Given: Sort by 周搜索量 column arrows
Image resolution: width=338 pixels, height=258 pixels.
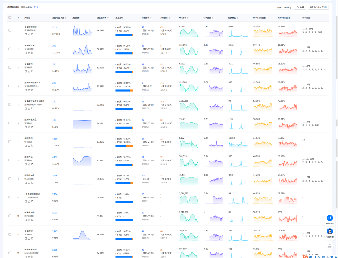Looking at the screenshot, I should [237, 18].
